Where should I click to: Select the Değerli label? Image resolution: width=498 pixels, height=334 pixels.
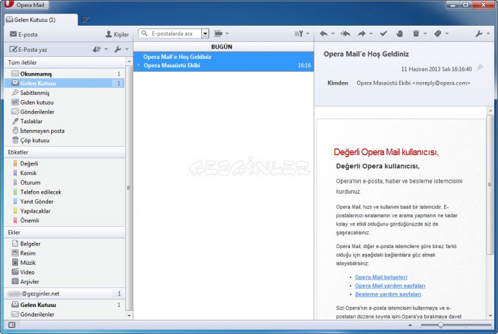(x=65, y=163)
